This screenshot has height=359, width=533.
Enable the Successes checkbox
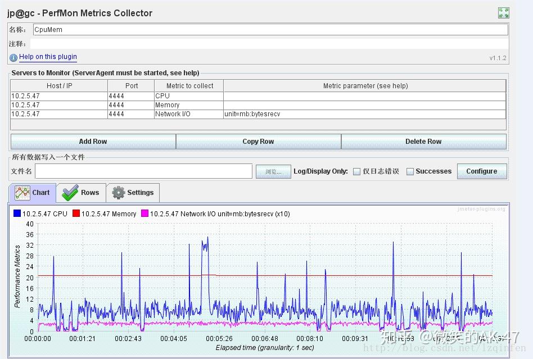click(410, 171)
